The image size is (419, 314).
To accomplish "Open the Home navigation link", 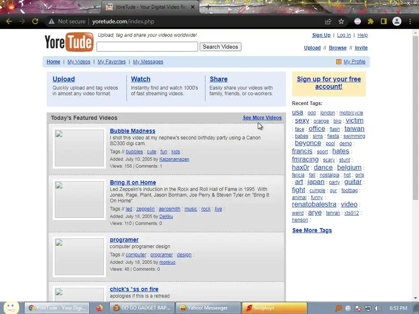I will [x=54, y=62].
